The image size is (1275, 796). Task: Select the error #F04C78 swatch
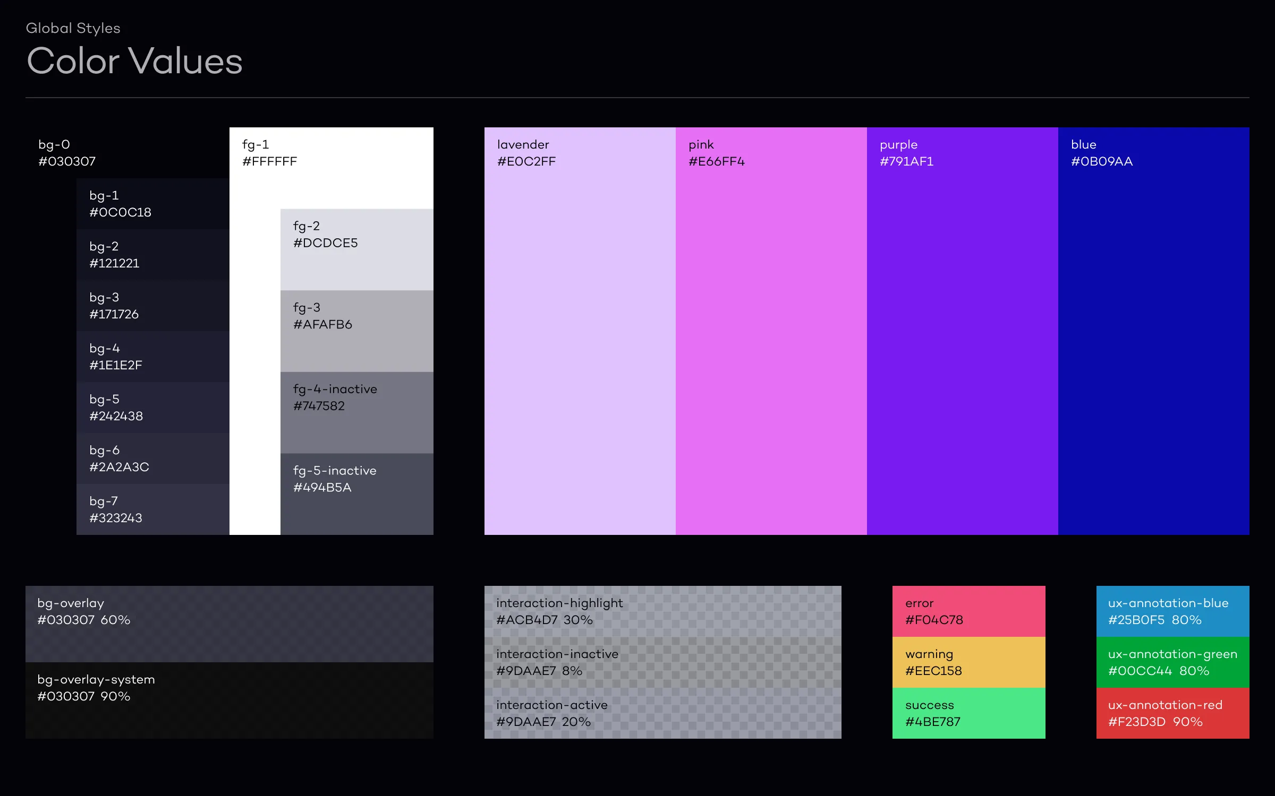point(968,611)
